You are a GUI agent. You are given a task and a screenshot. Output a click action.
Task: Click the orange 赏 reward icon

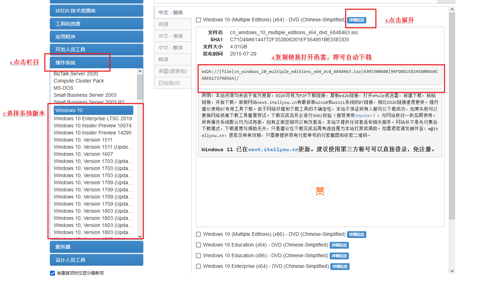click(320, 191)
